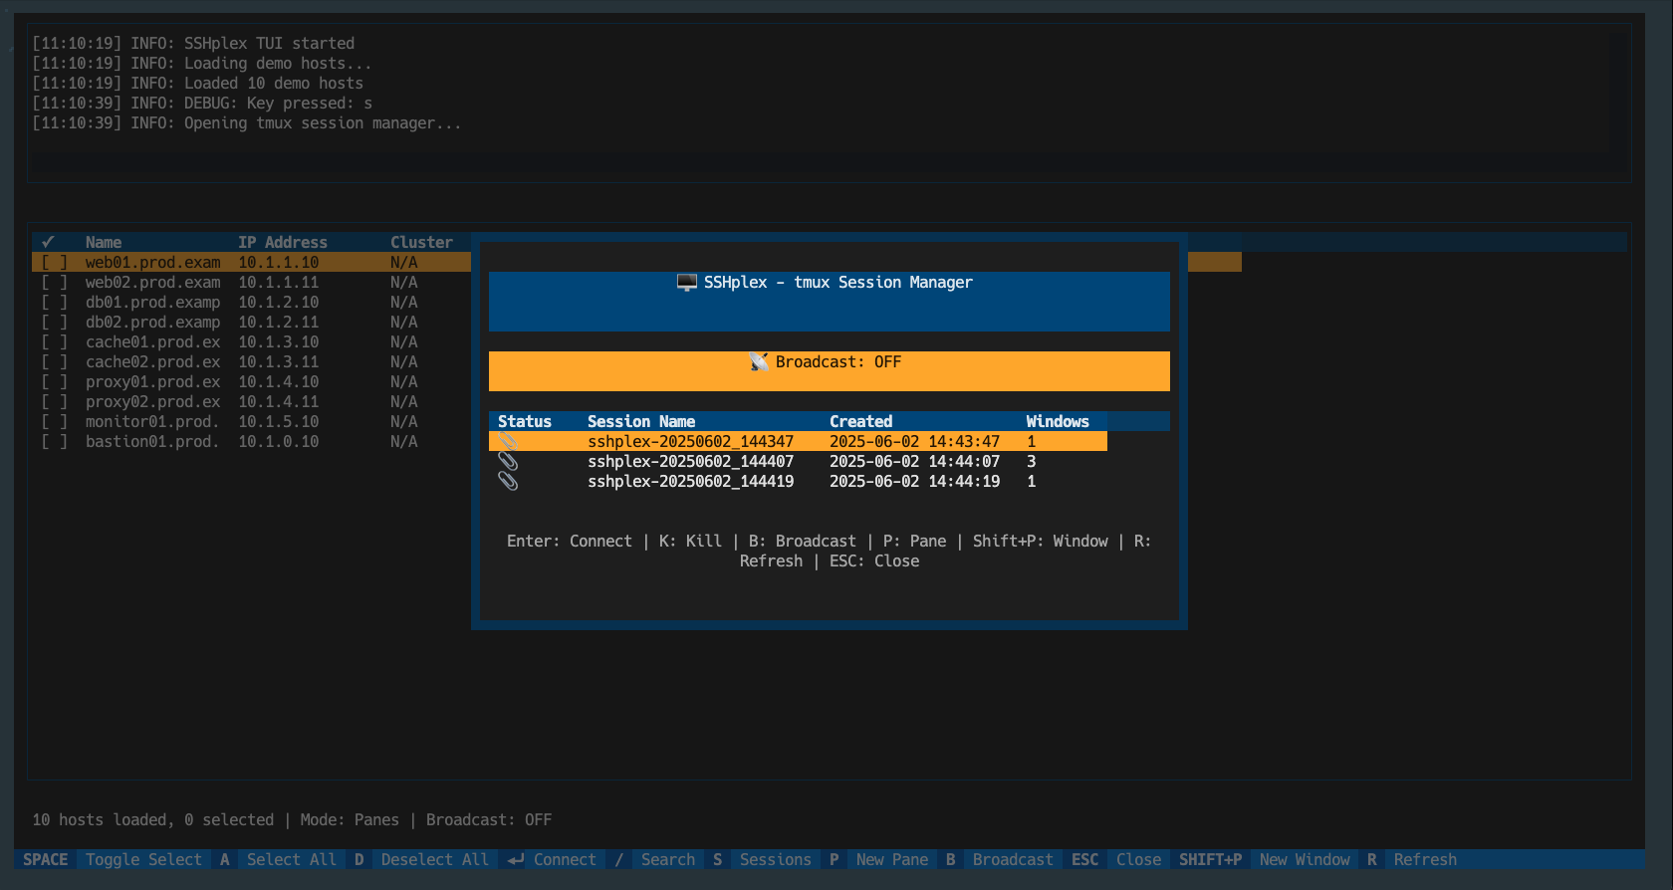This screenshot has height=890, width=1673.
Task: Click status text Mode: Panes
Action: pos(350,820)
